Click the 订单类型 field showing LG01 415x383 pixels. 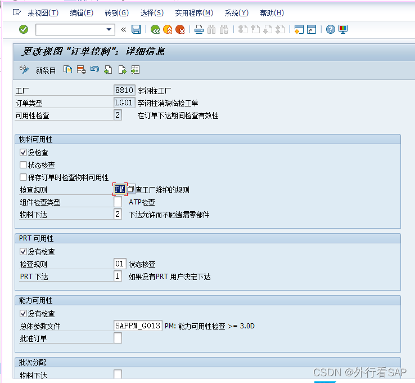pyautogui.click(x=124, y=103)
